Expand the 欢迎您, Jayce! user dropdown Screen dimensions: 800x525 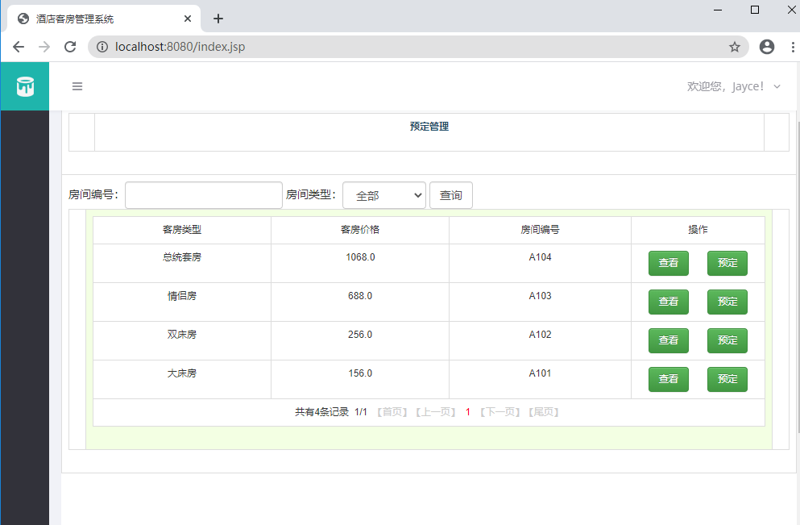point(733,86)
